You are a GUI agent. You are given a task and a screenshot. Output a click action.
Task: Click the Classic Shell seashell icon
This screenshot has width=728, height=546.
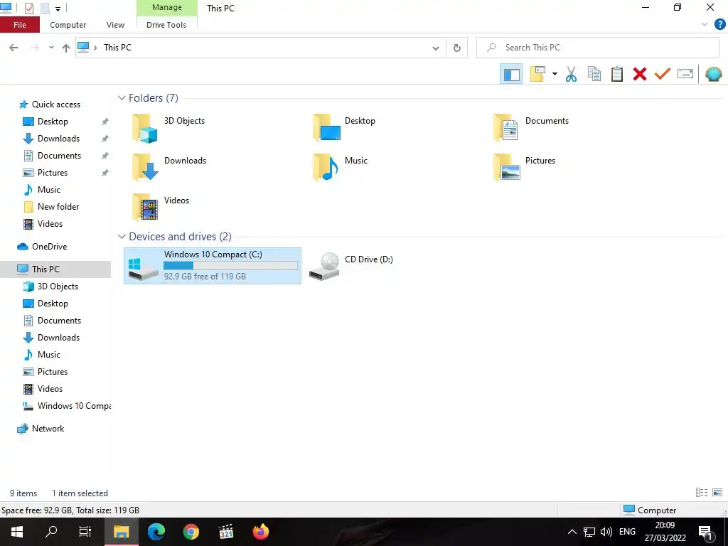[x=713, y=74]
